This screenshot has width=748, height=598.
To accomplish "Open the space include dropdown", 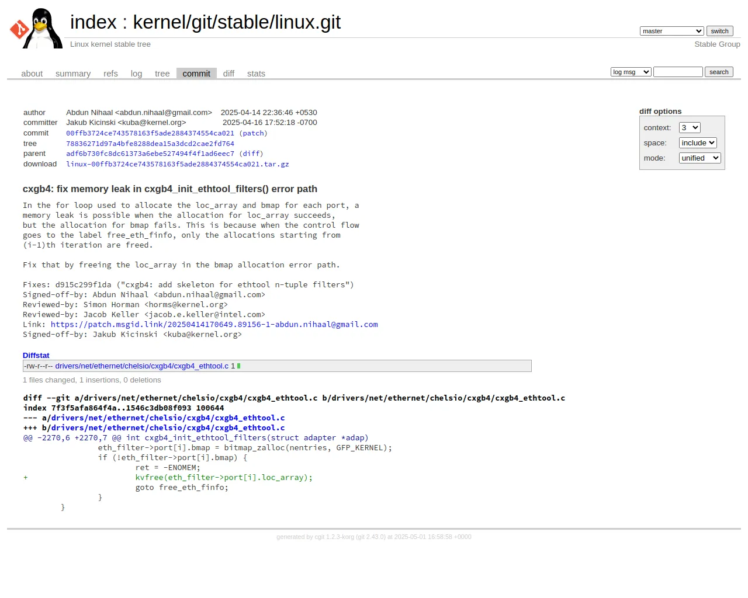I will pos(698,143).
